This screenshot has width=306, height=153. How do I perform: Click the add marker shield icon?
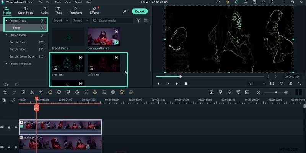pos(220,92)
